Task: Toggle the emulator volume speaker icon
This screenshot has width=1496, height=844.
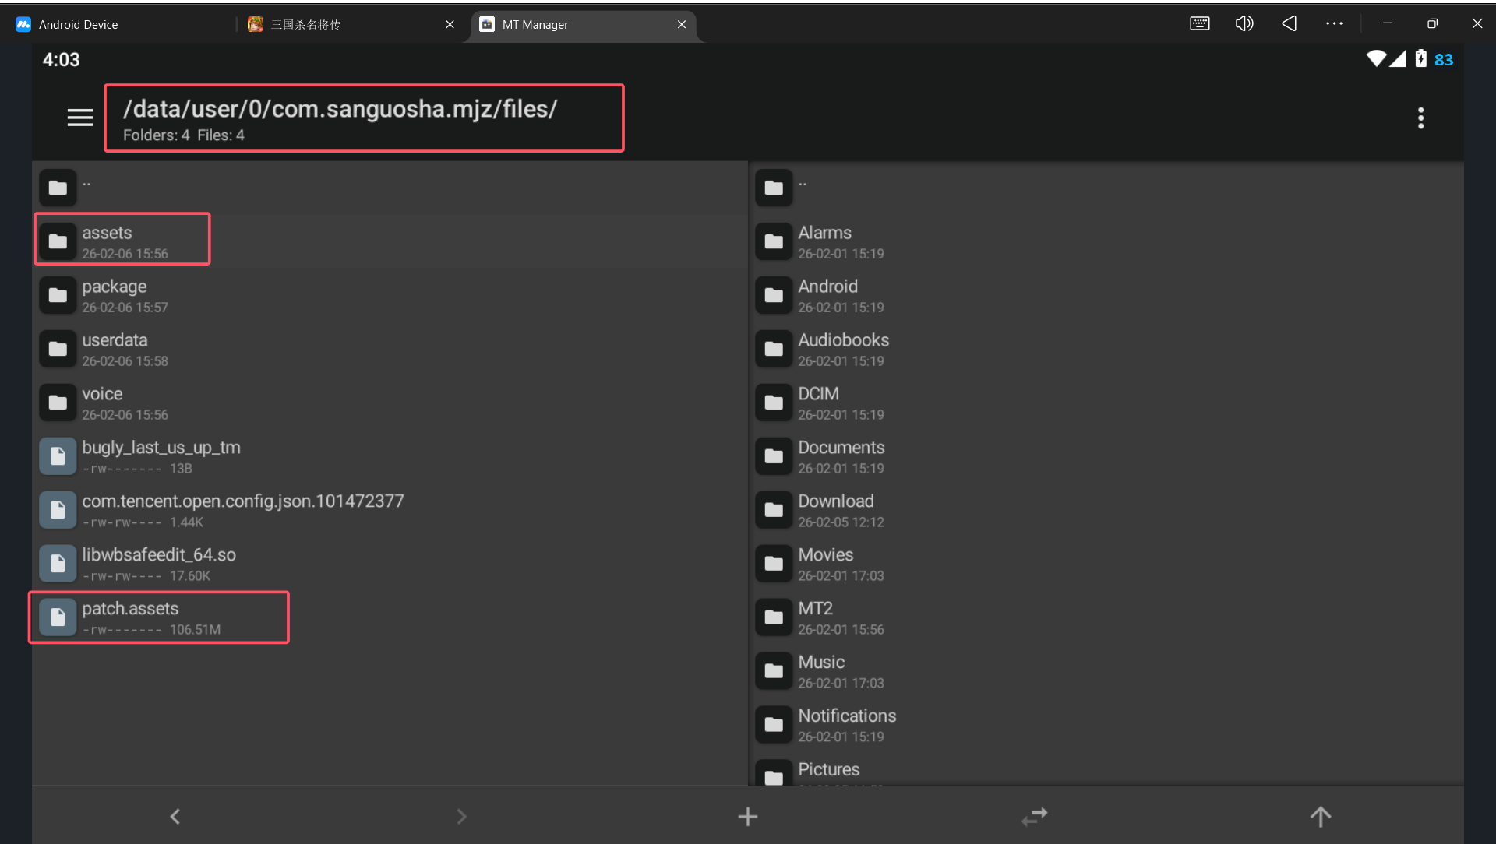Action: [1244, 23]
